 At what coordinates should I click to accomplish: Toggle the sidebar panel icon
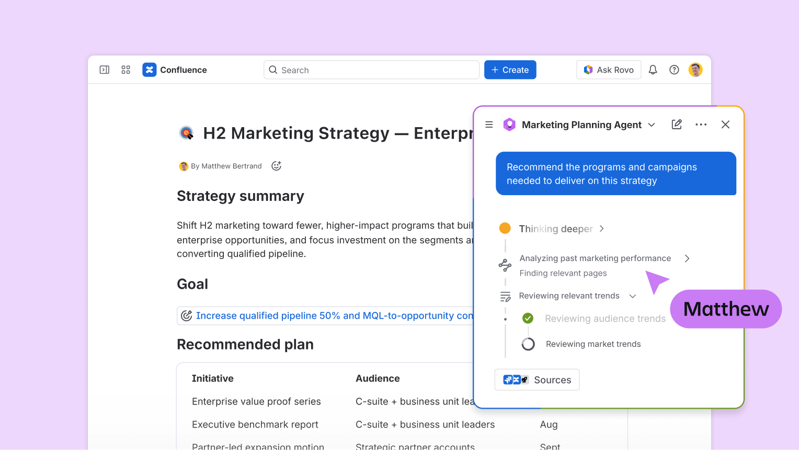point(105,70)
